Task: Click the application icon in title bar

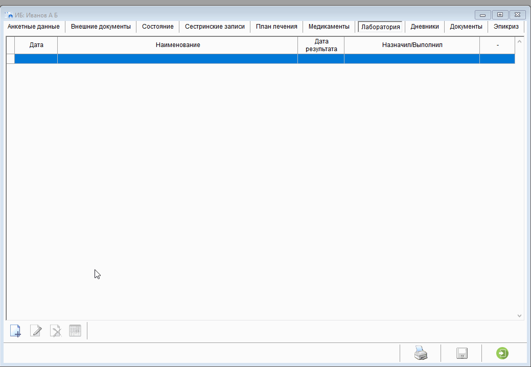Action: pyautogui.click(x=9, y=15)
